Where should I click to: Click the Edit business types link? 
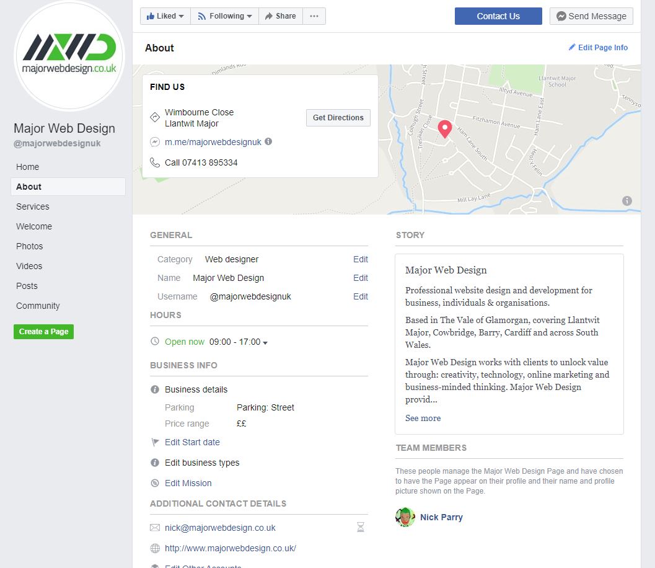tap(202, 463)
